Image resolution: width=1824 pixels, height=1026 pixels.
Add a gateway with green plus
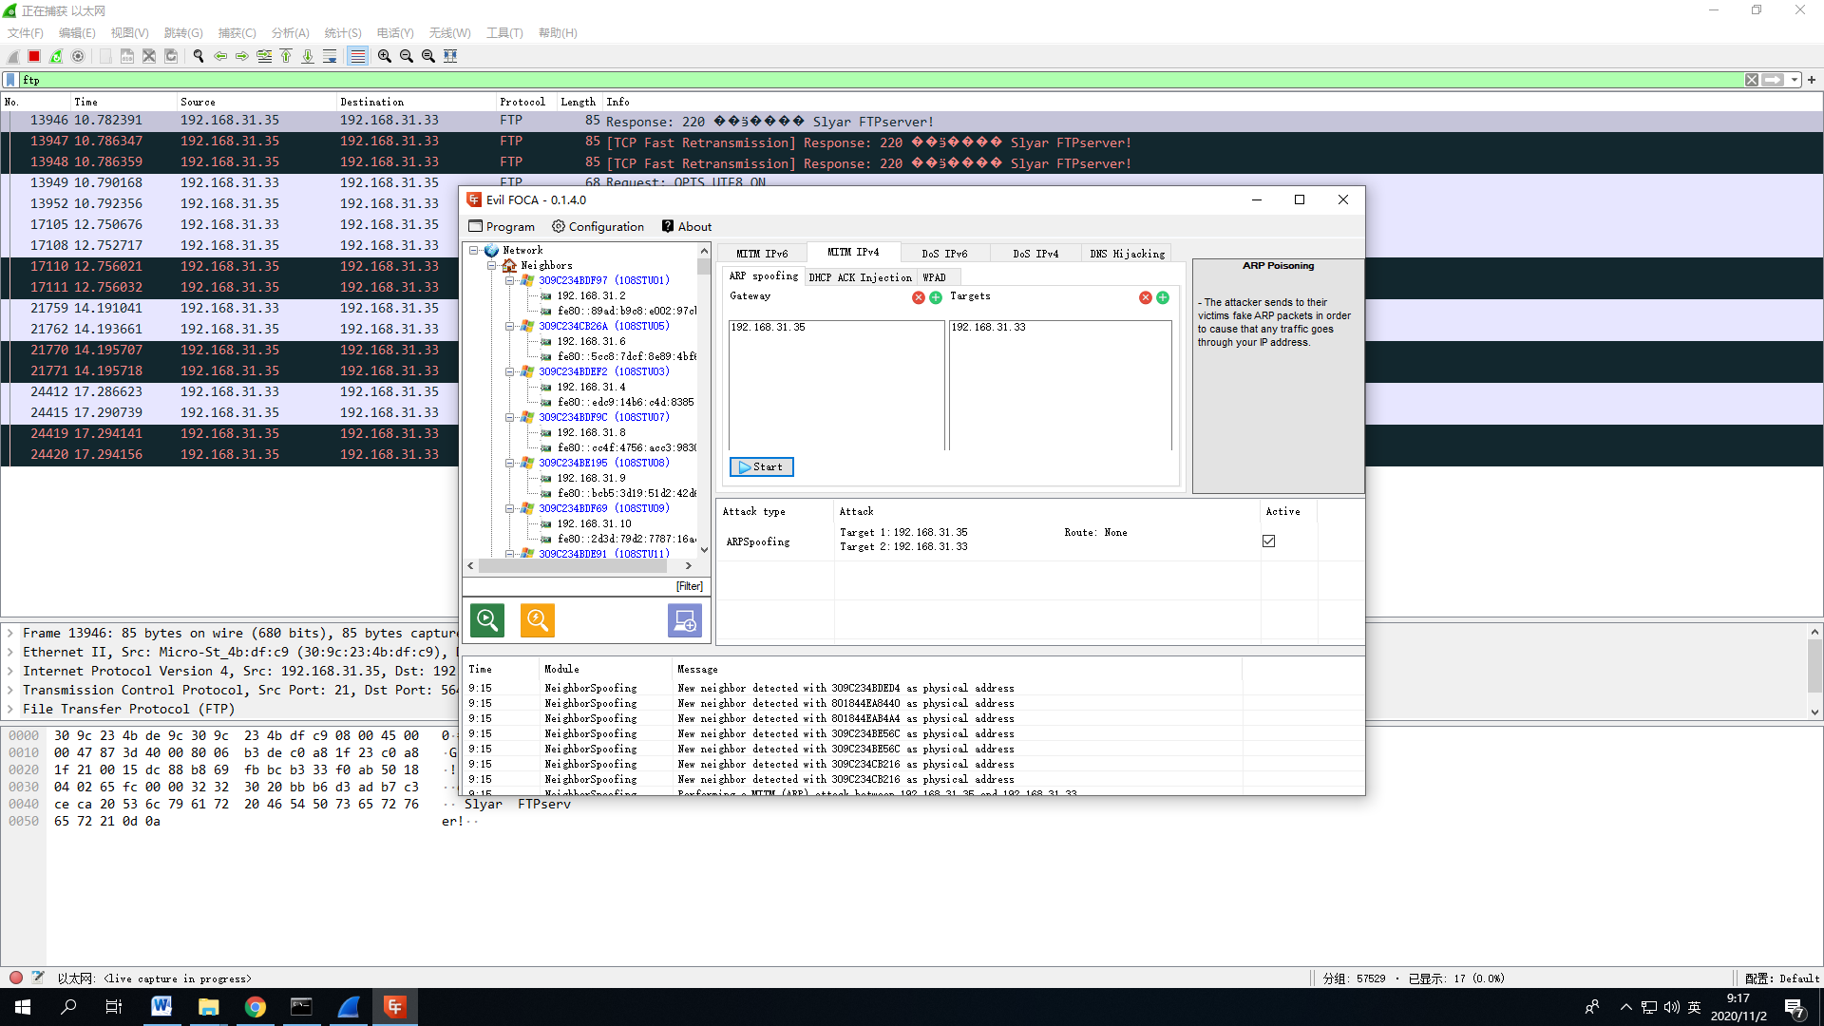point(936,297)
